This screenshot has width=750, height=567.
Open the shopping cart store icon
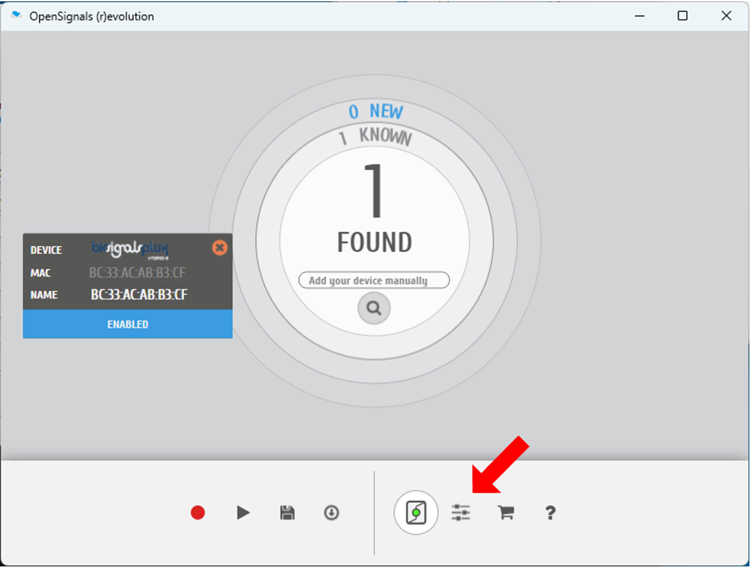pyautogui.click(x=505, y=513)
